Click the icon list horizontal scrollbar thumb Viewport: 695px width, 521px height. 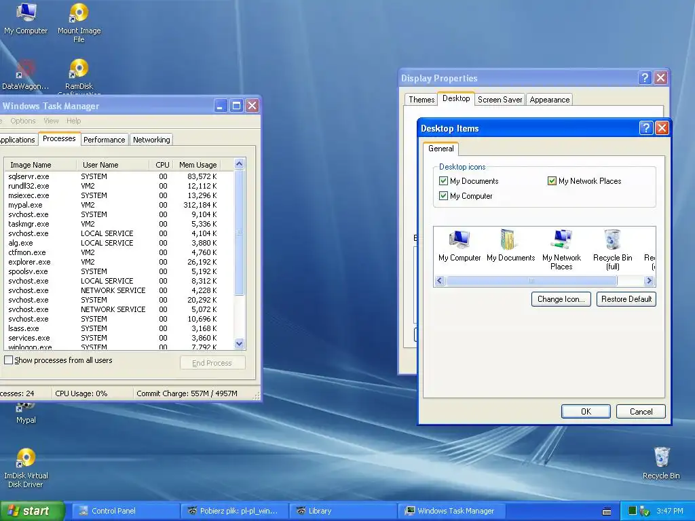pyautogui.click(x=531, y=280)
